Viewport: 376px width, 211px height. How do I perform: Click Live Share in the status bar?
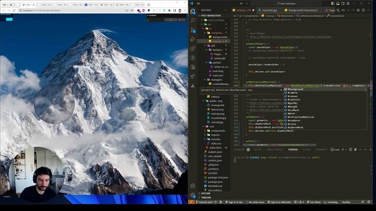[314, 202]
